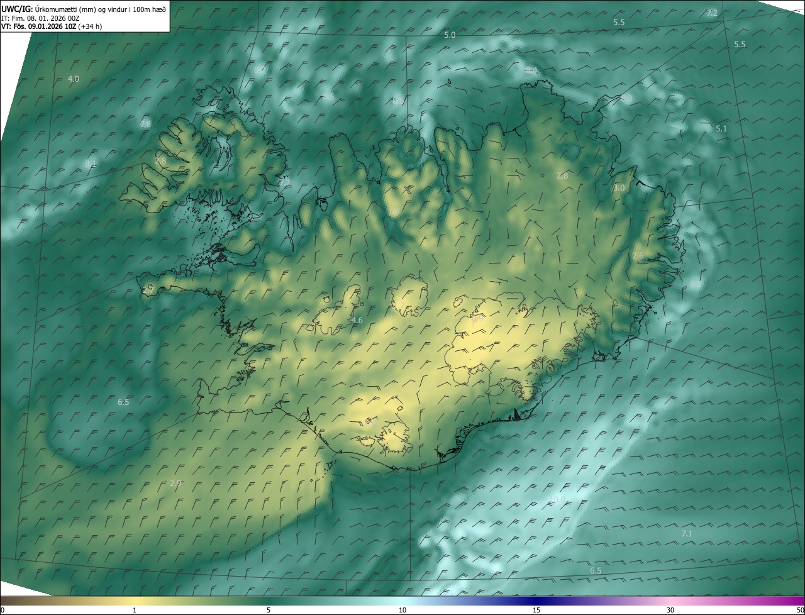Click the 4.6 precipitation value label
The height and width of the screenshot is (615, 805).
coord(357,321)
